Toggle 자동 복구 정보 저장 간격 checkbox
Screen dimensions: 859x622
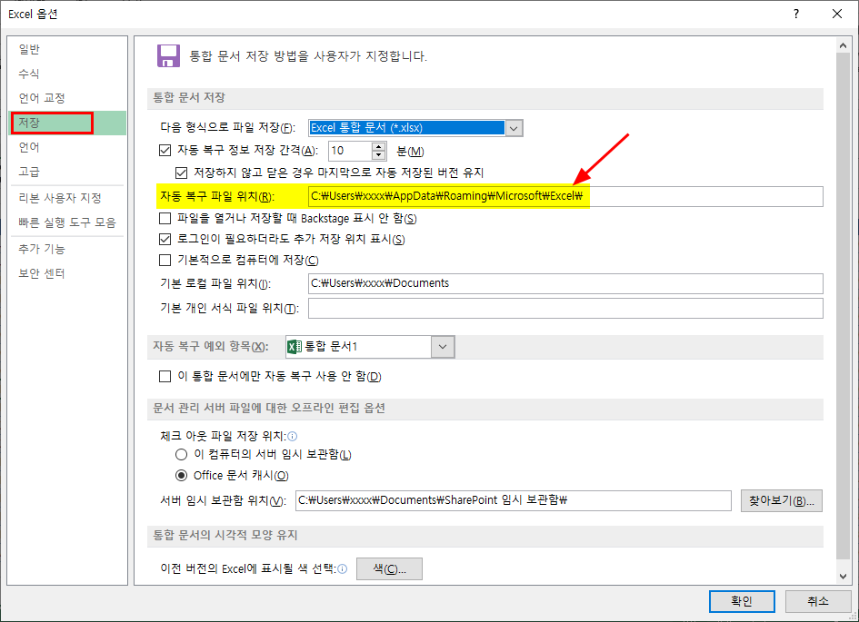point(165,150)
